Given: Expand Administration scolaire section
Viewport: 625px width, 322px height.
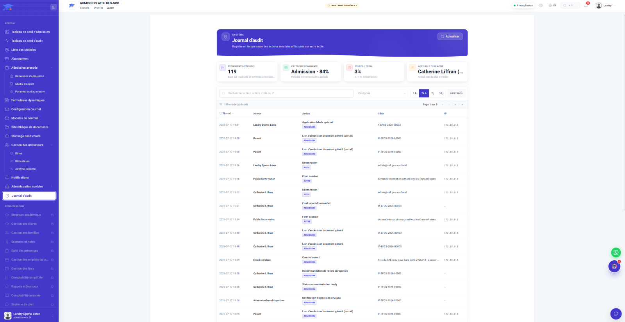Looking at the screenshot, I should (29, 187).
